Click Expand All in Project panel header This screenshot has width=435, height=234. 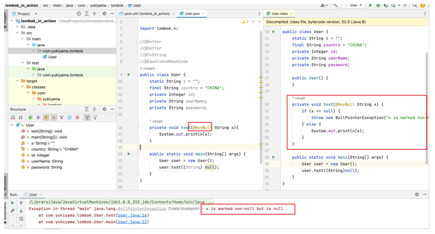point(87,13)
